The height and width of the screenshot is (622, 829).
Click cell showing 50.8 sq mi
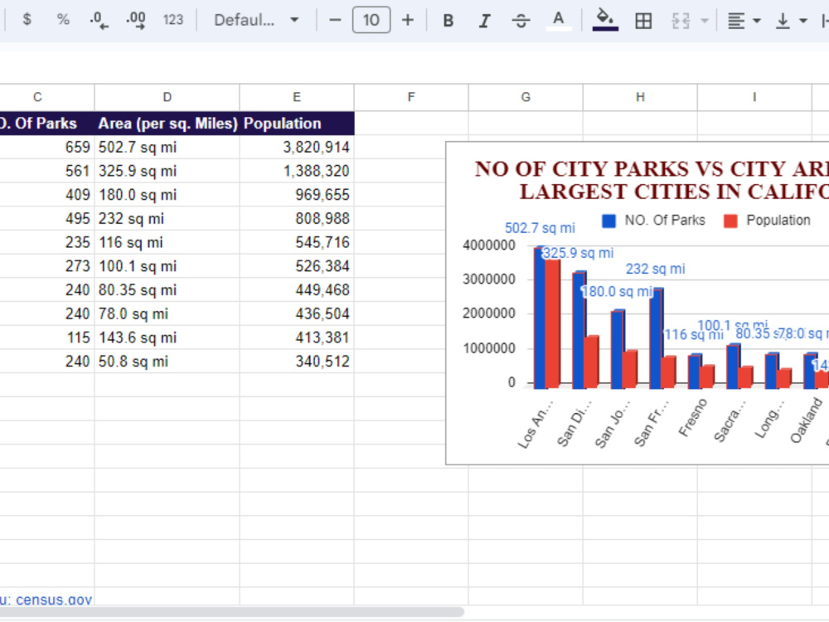[167, 362]
